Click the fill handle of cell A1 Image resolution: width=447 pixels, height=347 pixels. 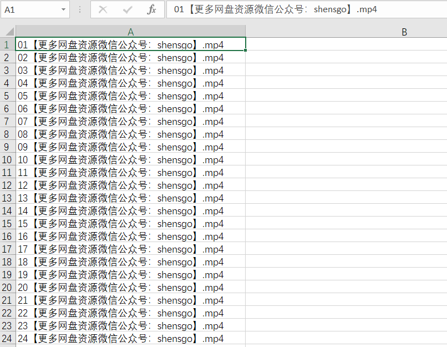tap(246, 50)
